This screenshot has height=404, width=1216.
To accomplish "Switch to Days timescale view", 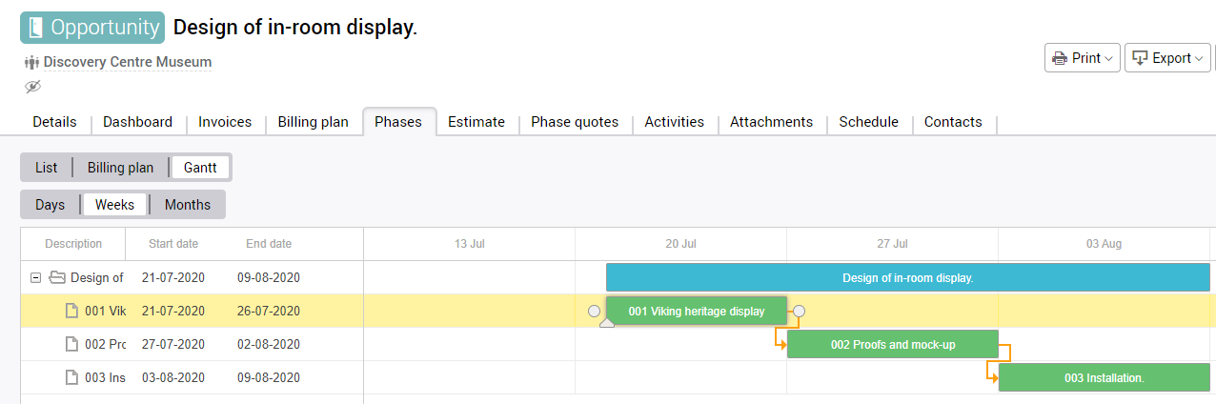I will coord(51,205).
